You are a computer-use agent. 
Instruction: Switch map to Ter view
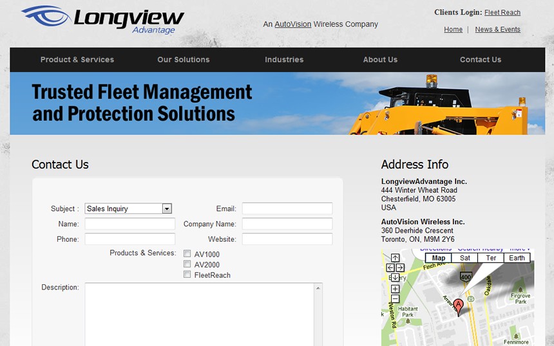[491, 258]
